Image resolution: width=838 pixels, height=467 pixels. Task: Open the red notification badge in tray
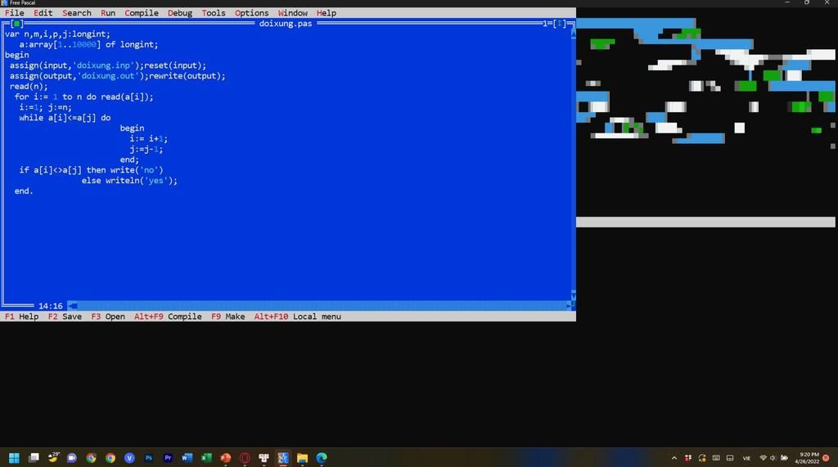coord(826,458)
